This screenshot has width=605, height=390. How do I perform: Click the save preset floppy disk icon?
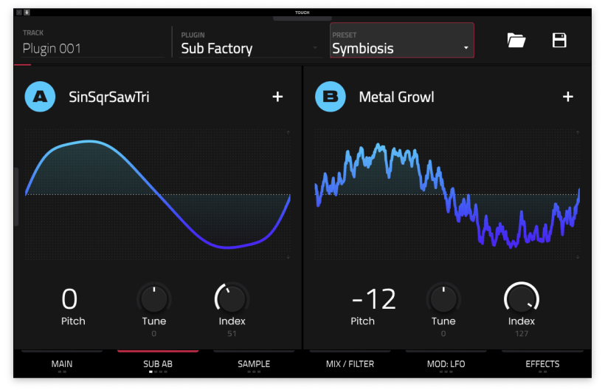tap(559, 41)
